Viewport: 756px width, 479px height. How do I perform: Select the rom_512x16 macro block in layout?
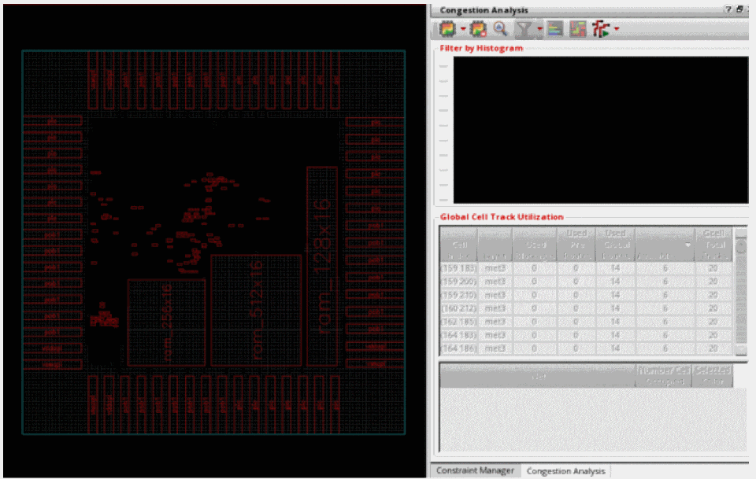256,310
